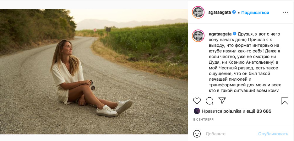View the list of 83 685 other likes
294x141 pixels.
pyautogui.click(x=259, y=111)
